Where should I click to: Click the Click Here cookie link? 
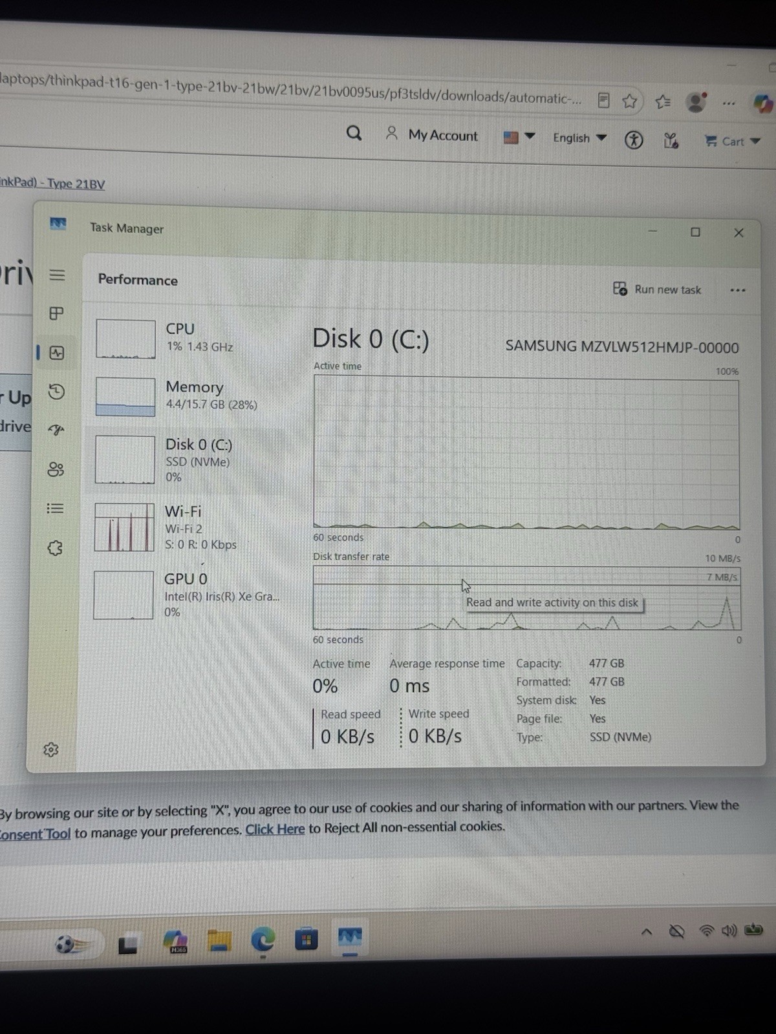point(275,829)
